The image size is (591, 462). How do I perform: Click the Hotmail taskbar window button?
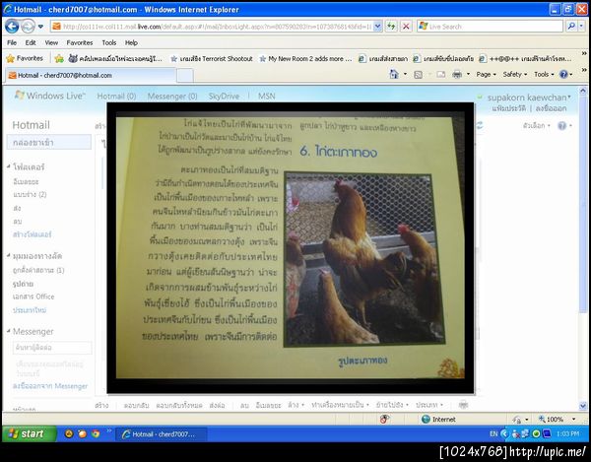click(x=162, y=434)
